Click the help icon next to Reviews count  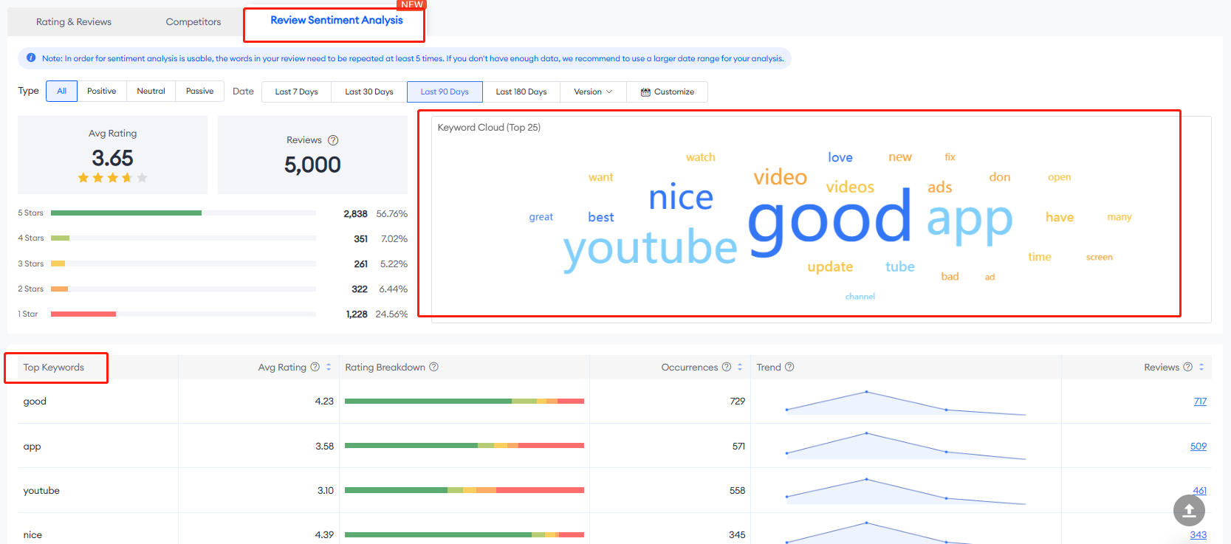333,140
